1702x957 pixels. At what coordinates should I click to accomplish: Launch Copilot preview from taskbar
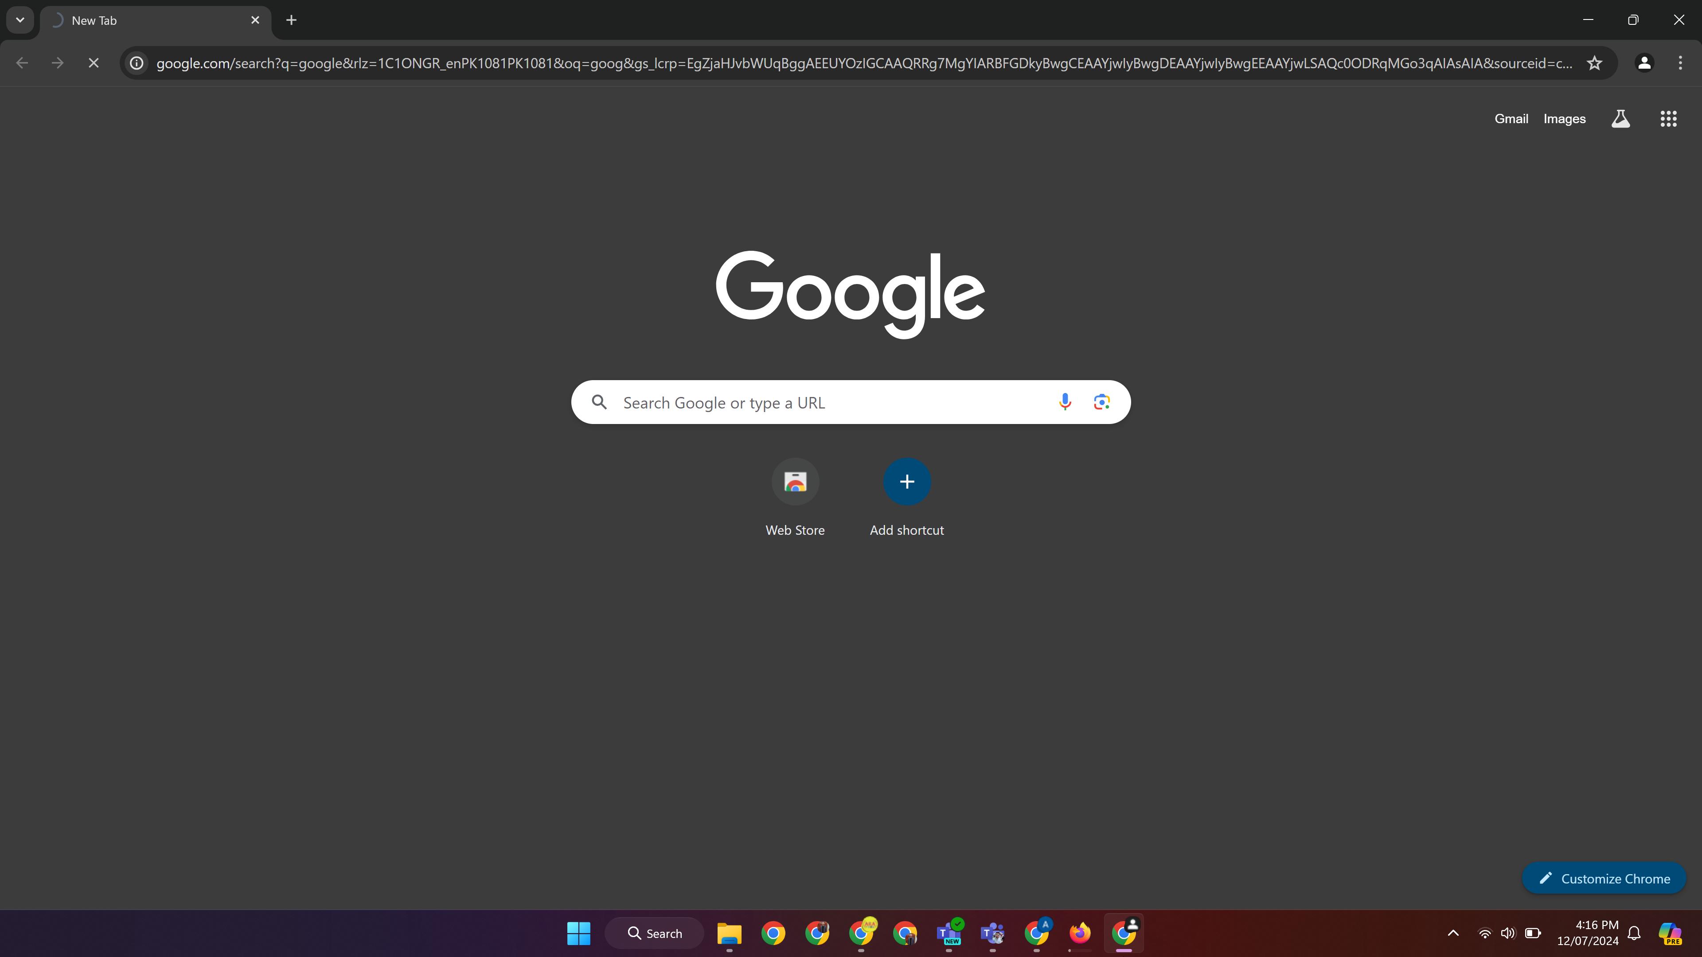pyautogui.click(x=1670, y=933)
